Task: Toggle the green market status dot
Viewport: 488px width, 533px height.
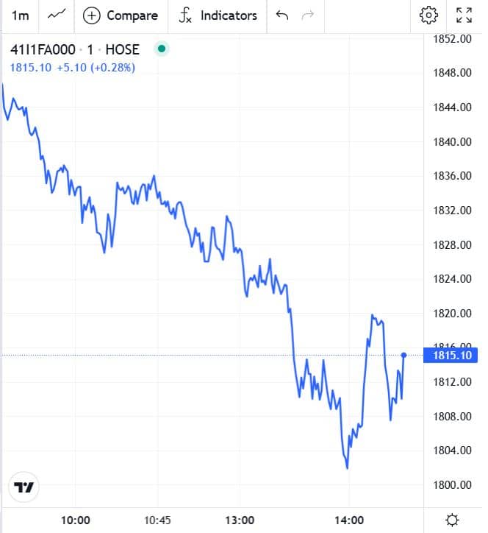Action: tap(162, 49)
